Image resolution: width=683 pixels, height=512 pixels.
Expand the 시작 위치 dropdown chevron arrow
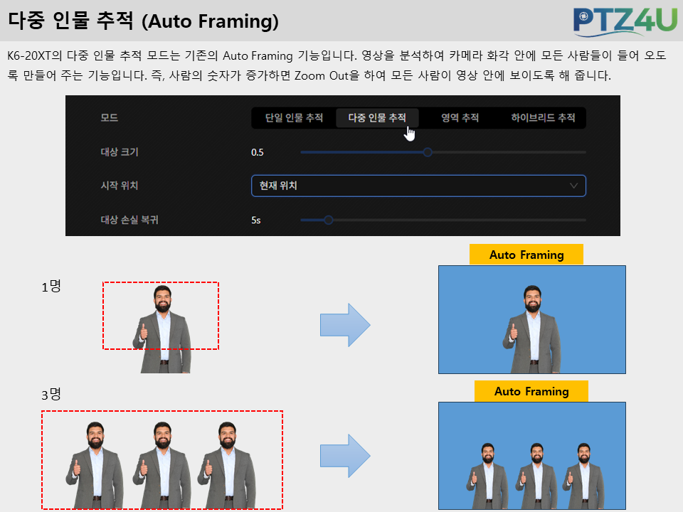pyautogui.click(x=573, y=186)
